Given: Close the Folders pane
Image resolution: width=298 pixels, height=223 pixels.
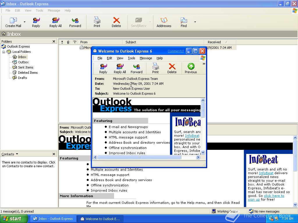Looking at the screenshot, I should click(54, 41).
